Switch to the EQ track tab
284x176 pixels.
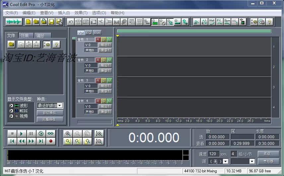pos(89,33)
